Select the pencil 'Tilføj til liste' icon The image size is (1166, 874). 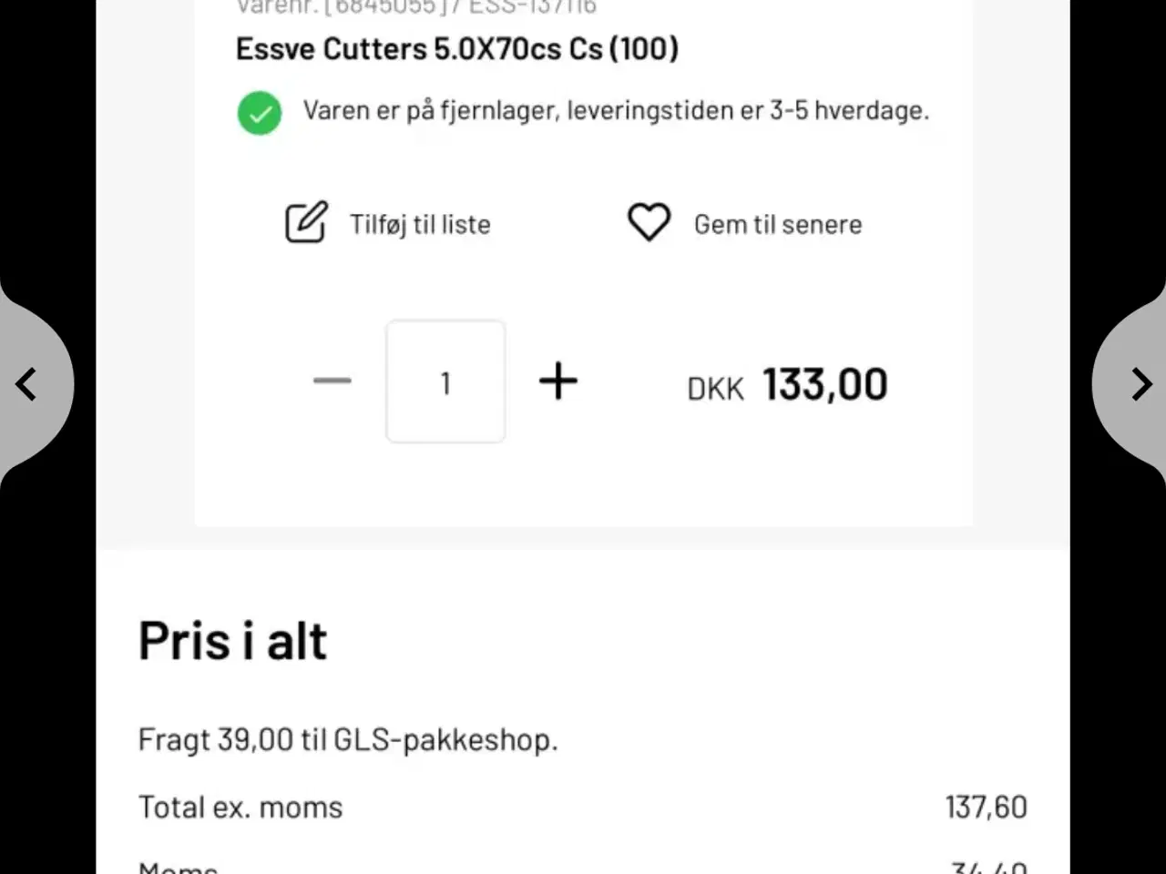[x=306, y=223]
